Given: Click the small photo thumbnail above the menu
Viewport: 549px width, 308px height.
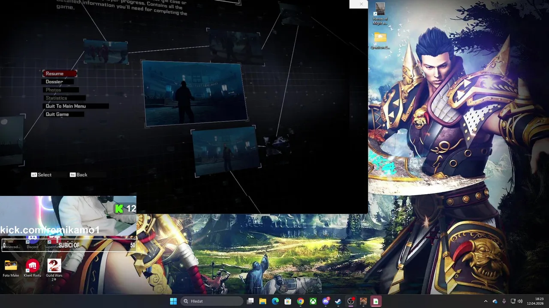Looking at the screenshot, I should point(106,52).
